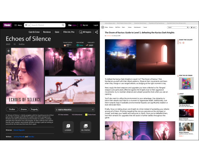This screenshot has width=199, height=162.
Task: Select the Thriller genre chip
Action: (x=12, y=109)
